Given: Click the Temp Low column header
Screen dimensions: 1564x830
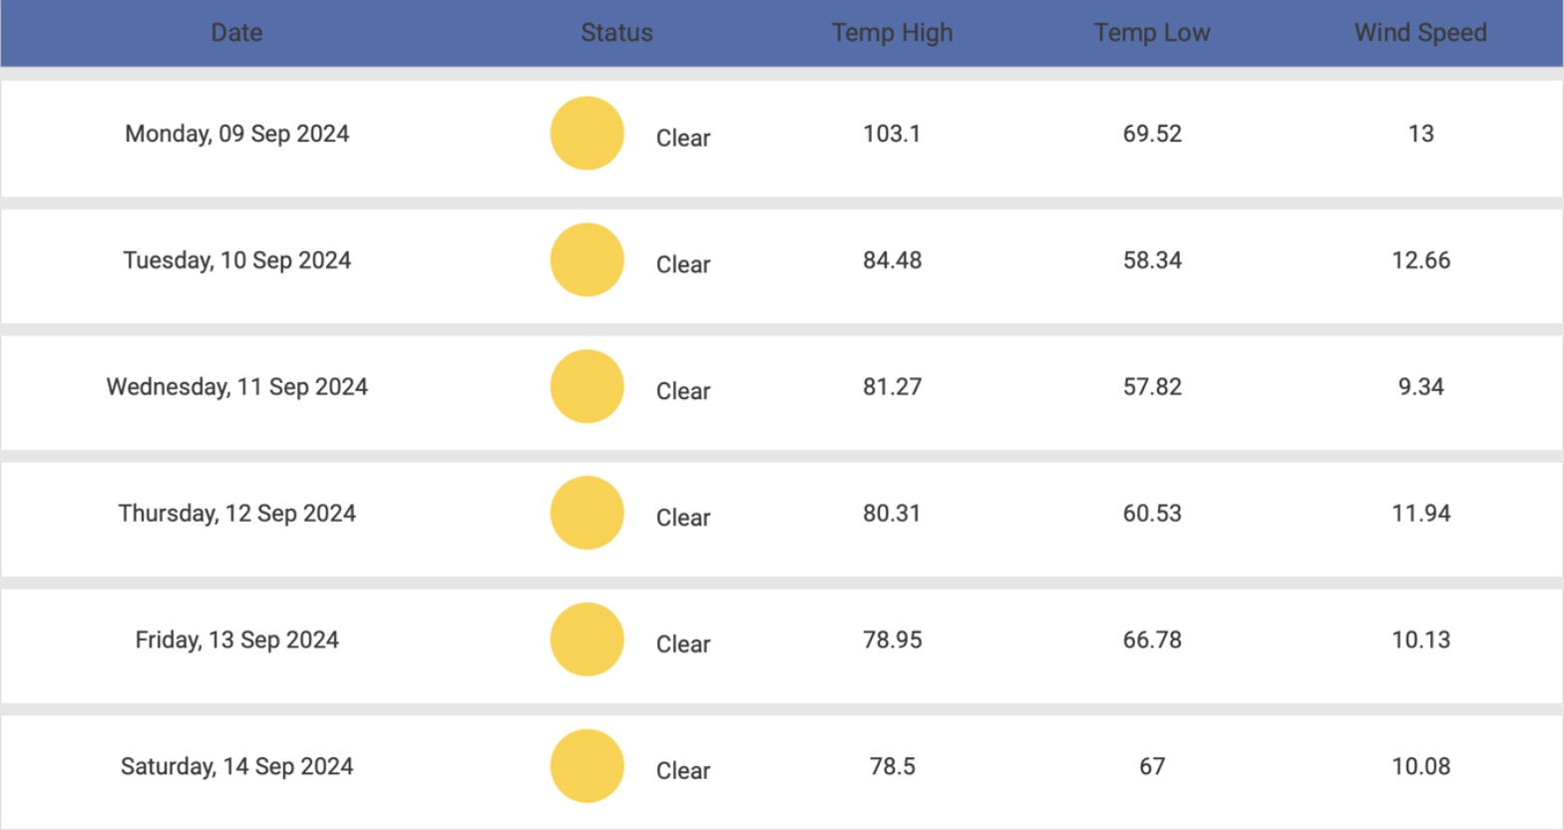Looking at the screenshot, I should point(1152,33).
